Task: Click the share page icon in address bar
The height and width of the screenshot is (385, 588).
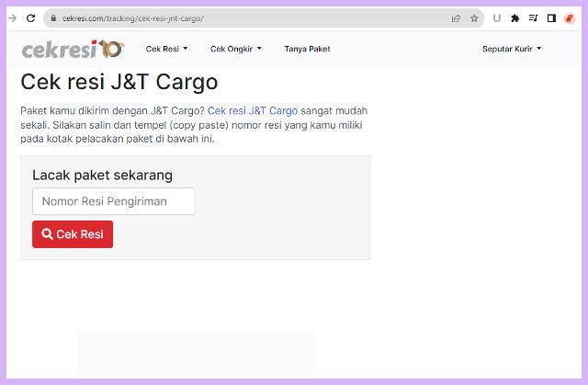Action: pyautogui.click(x=456, y=18)
